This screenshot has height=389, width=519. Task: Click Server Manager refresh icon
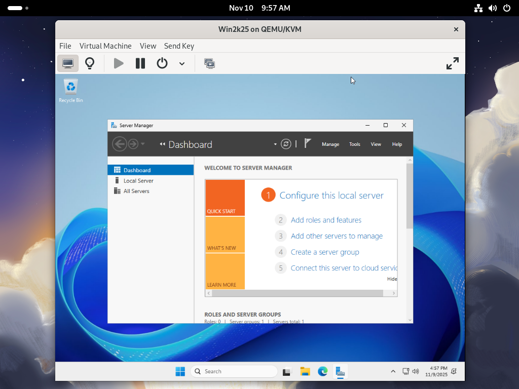click(286, 144)
